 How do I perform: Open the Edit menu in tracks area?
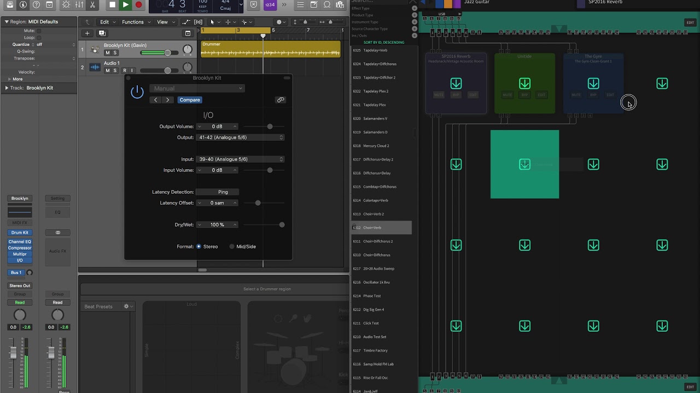[107, 22]
